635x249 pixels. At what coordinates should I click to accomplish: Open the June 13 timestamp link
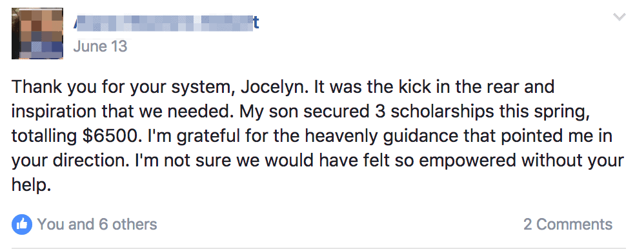(x=101, y=46)
